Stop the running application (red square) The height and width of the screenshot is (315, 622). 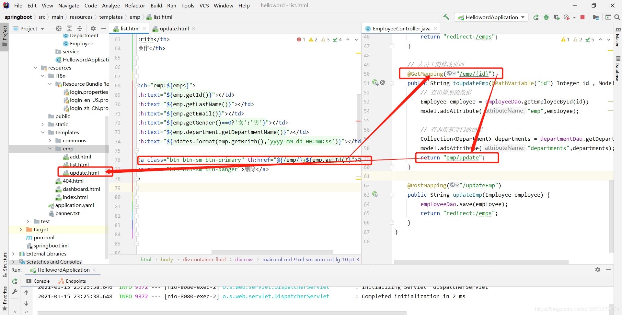582,17
